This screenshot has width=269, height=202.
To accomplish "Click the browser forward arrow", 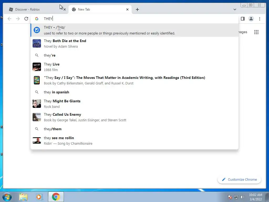I will (x=18, y=19).
